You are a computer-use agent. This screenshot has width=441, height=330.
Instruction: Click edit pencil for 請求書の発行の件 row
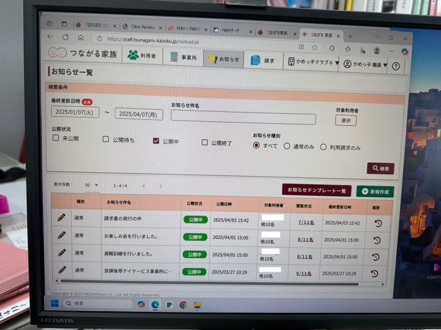61,218
